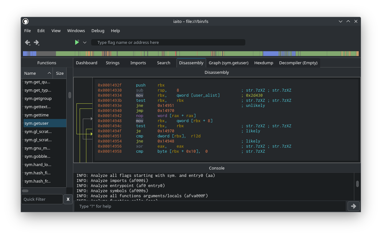
Task: Click the forward navigation arrow
Action: pos(36,42)
